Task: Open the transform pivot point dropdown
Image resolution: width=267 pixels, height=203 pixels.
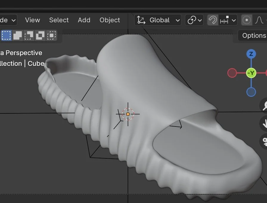Action: pos(194,20)
